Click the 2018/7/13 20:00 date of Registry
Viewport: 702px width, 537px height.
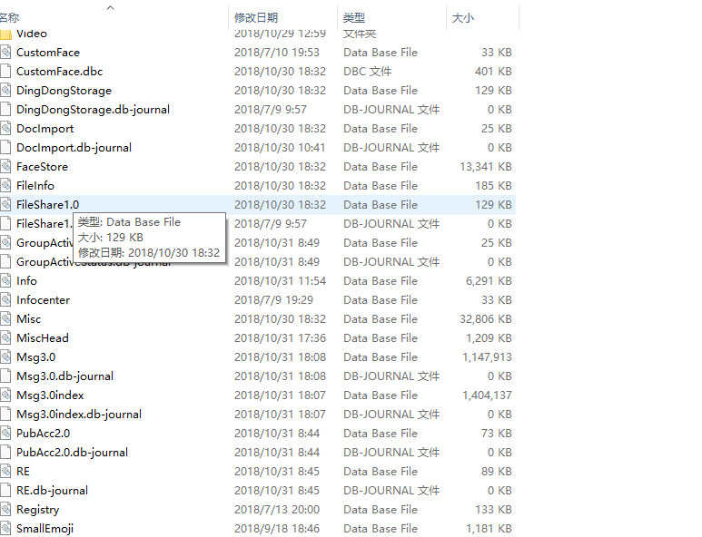click(277, 510)
